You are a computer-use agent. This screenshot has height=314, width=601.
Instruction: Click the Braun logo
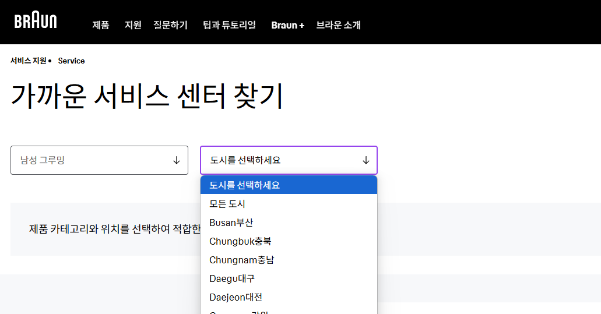(36, 20)
